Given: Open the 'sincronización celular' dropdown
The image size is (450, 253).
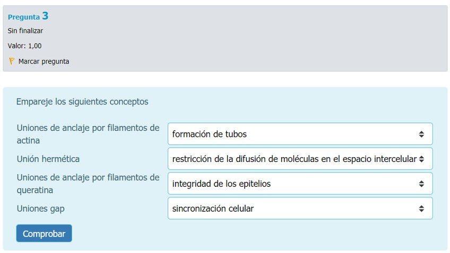Looking at the screenshot, I should point(300,209).
